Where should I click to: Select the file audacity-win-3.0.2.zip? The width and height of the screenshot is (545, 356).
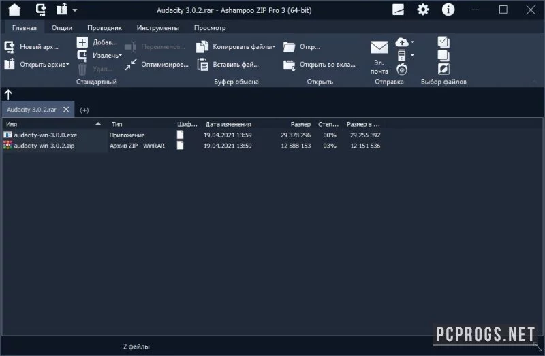(x=44, y=146)
